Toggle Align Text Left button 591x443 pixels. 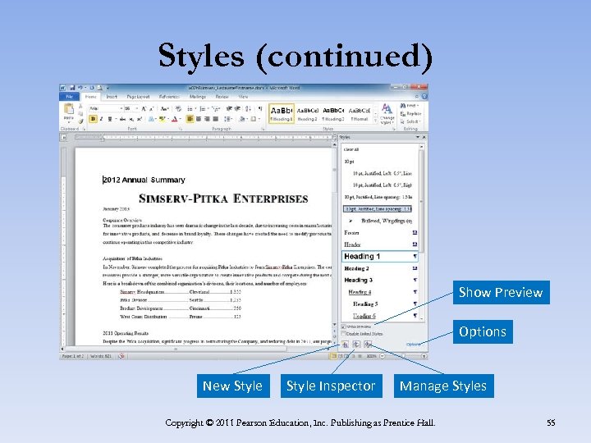pos(190,119)
